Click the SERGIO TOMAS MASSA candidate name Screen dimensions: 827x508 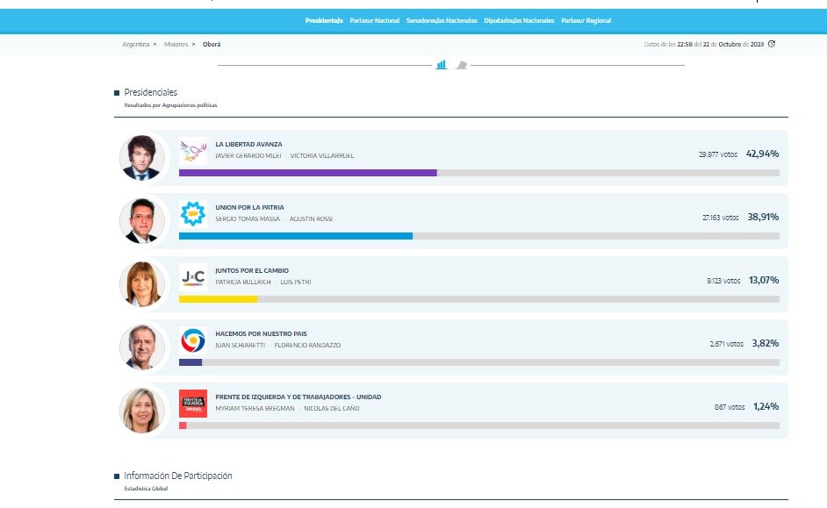pos(248,219)
